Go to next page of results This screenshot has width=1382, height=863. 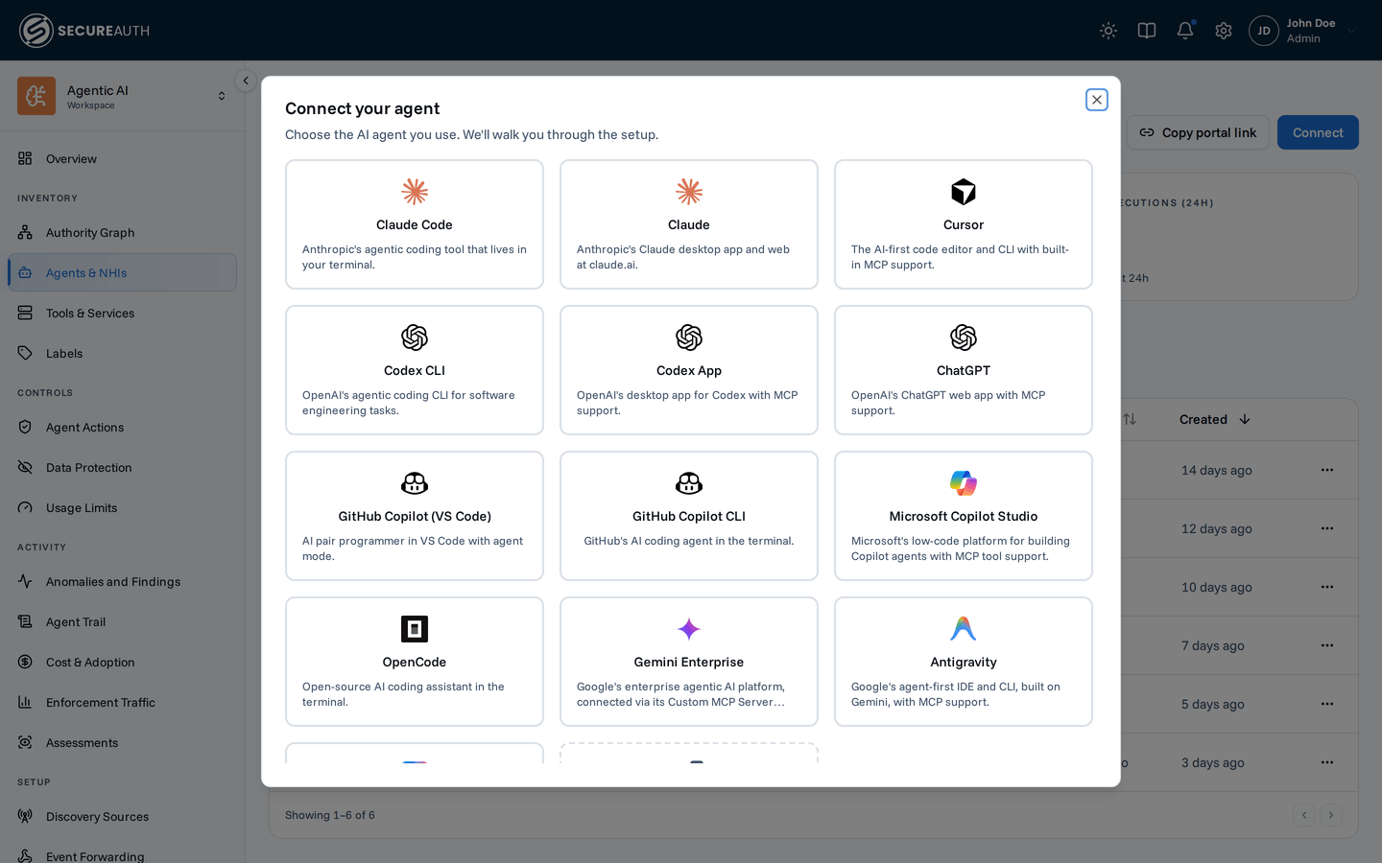point(1330,815)
